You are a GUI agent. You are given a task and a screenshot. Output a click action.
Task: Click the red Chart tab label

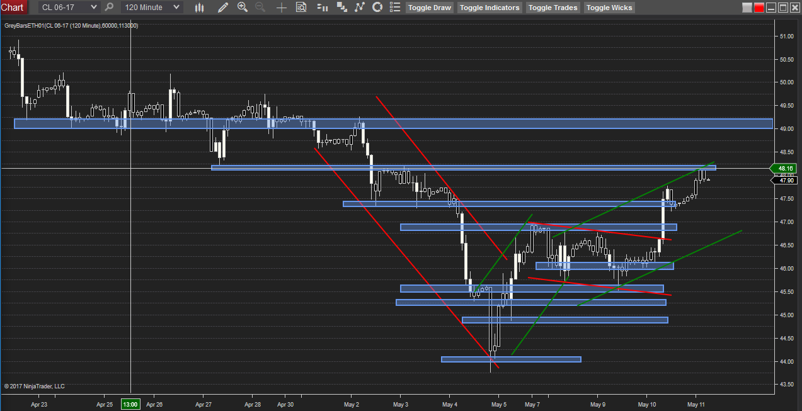pos(13,8)
